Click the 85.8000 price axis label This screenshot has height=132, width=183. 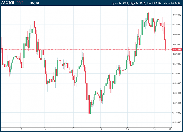177,93
